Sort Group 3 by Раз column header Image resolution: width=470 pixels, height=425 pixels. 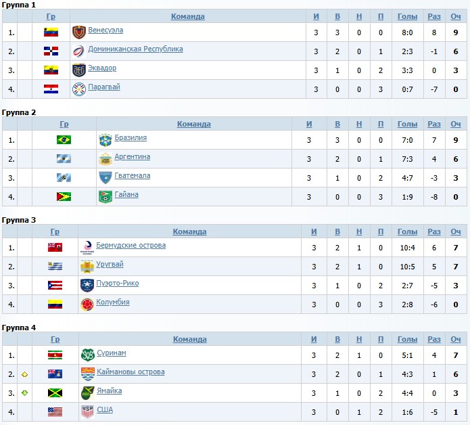[434, 231]
